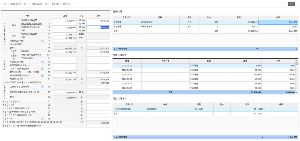Click the 세액 column header in 전표내역
300x141 pixels.
coord(278,17)
